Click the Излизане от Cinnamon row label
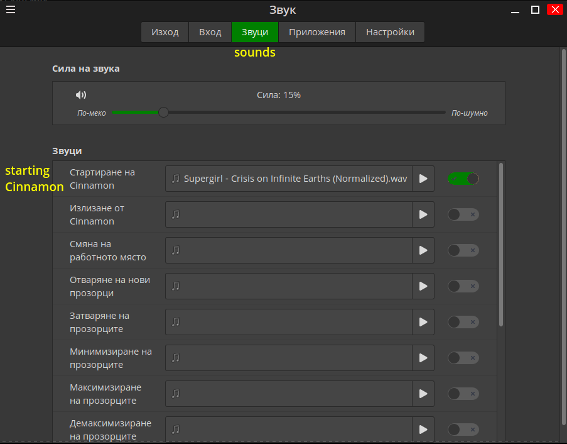Image resolution: width=567 pixels, height=444 pixels. click(97, 214)
